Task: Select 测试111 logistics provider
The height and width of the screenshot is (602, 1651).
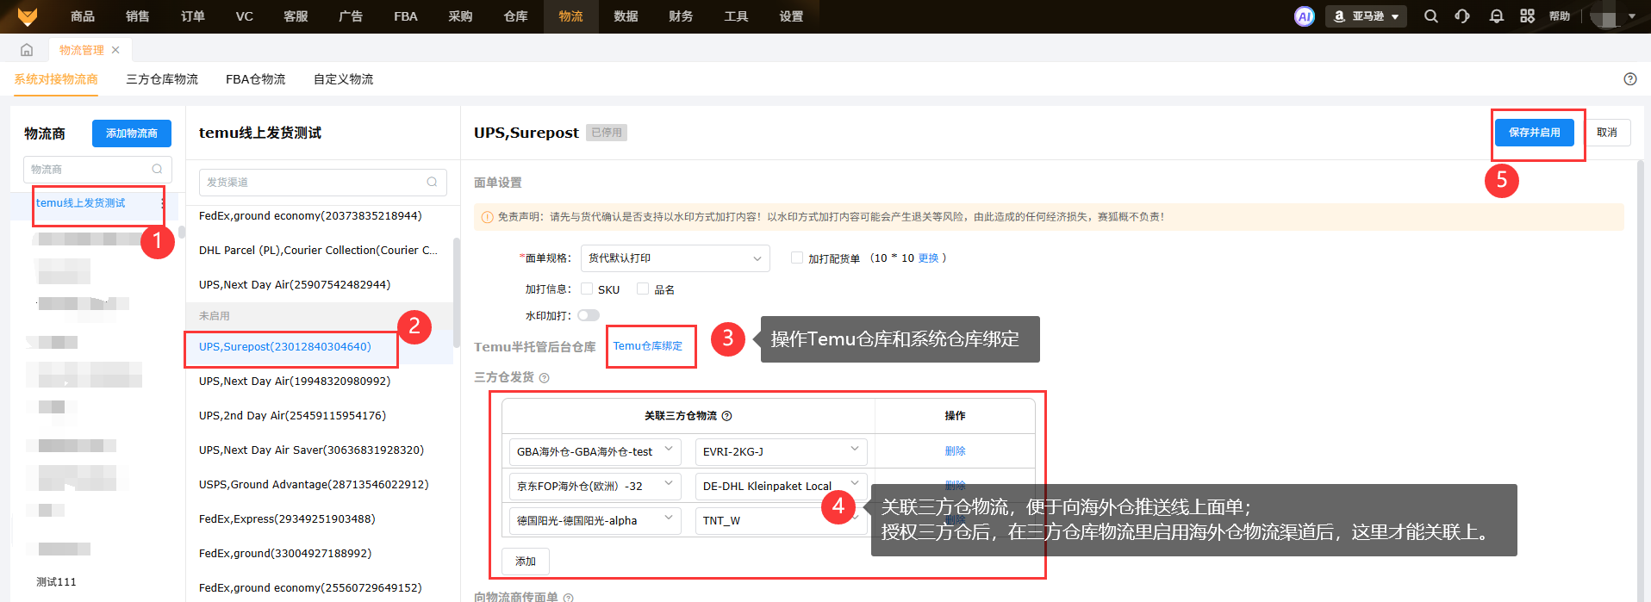Action: tap(56, 582)
